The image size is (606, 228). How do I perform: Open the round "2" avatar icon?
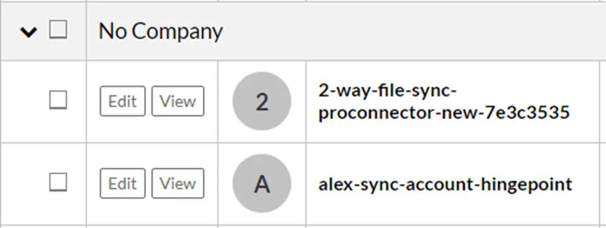262,101
